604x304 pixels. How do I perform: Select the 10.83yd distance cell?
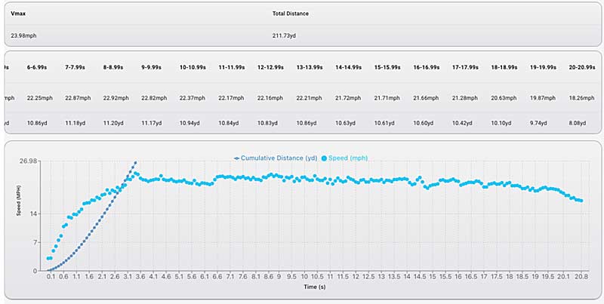[x=267, y=123]
